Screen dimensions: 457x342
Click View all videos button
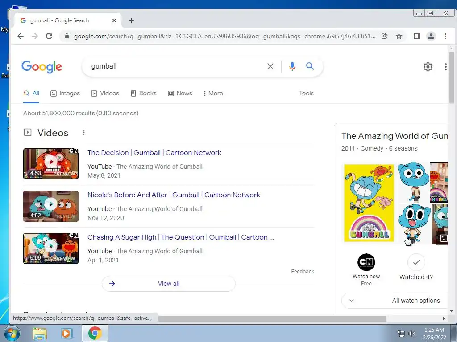[168, 284]
